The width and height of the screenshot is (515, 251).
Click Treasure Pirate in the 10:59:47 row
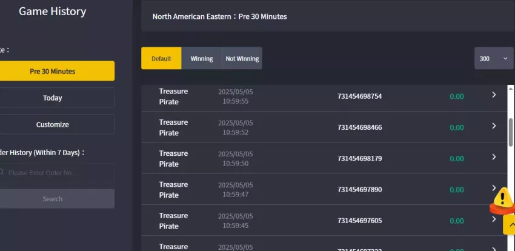pyautogui.click(x=173, y=190)
